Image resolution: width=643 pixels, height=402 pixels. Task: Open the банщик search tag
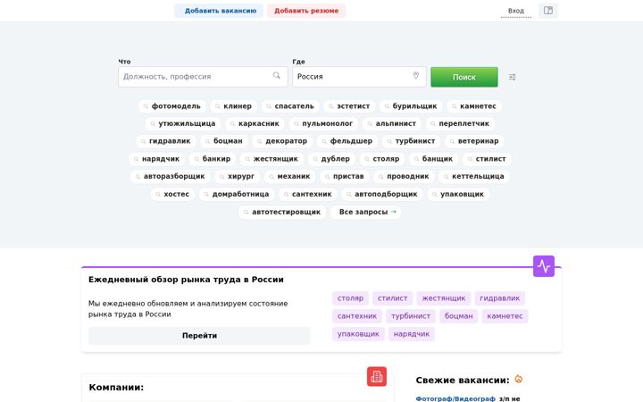click(434, 159)
